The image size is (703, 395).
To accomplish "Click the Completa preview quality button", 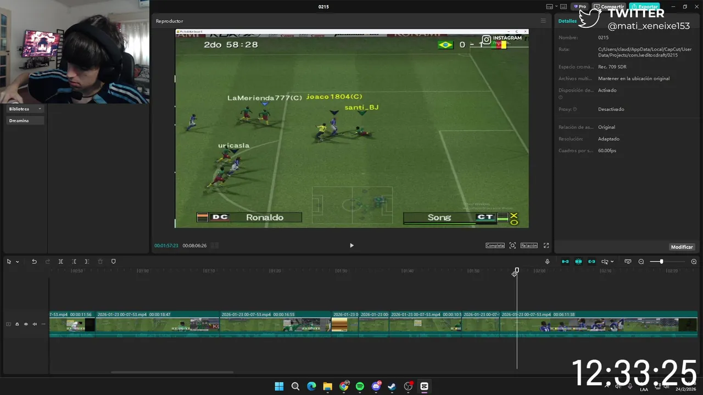I will pyautogui.click(x=495, y=245).
